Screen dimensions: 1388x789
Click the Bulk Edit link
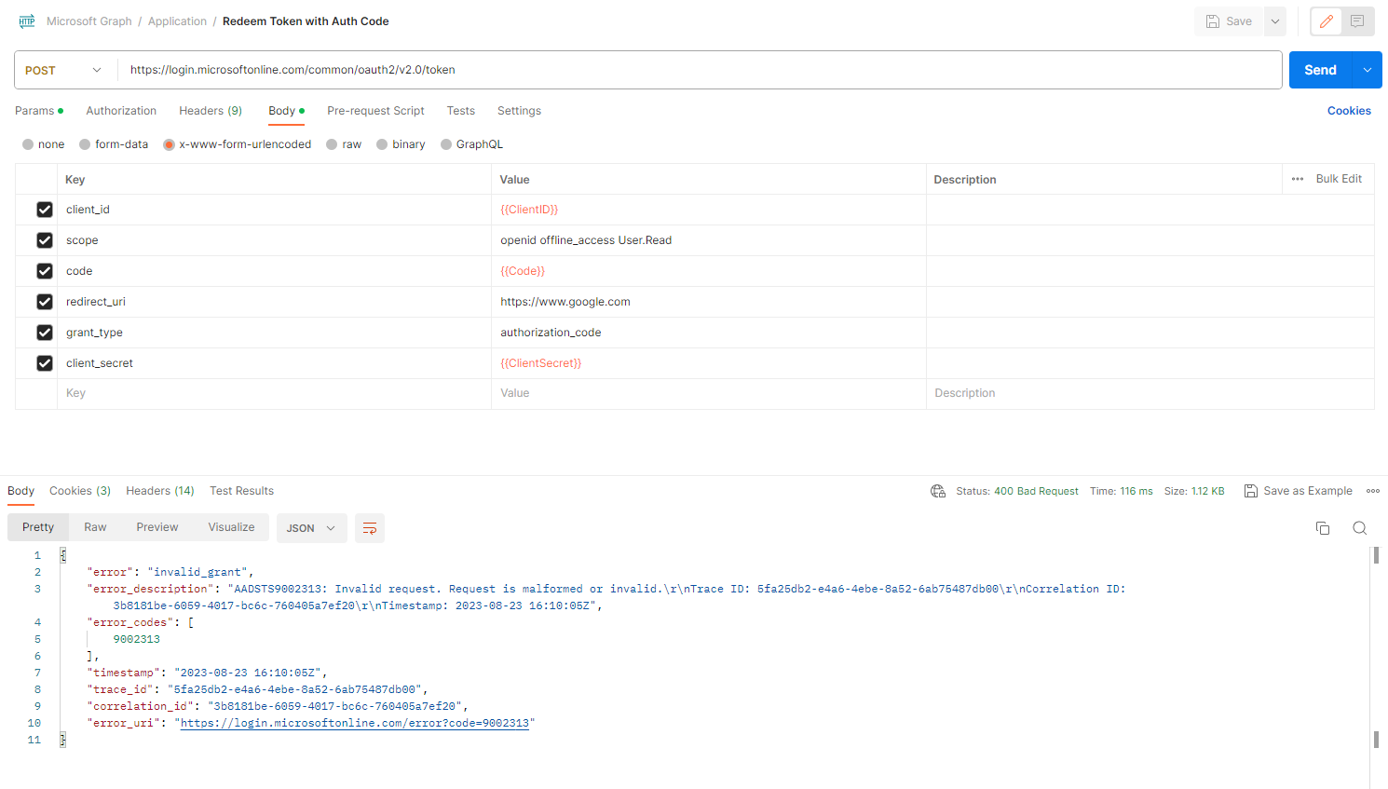pyautogui.click(x=1339, y=179)
